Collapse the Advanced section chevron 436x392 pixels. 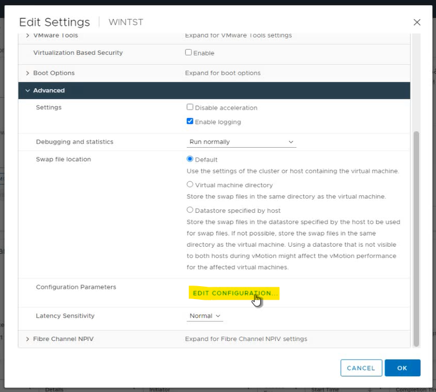pyautogui.click(x=28, y=90)
